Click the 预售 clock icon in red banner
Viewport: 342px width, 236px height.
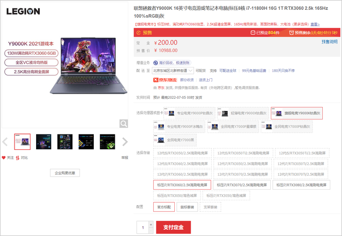139,33
